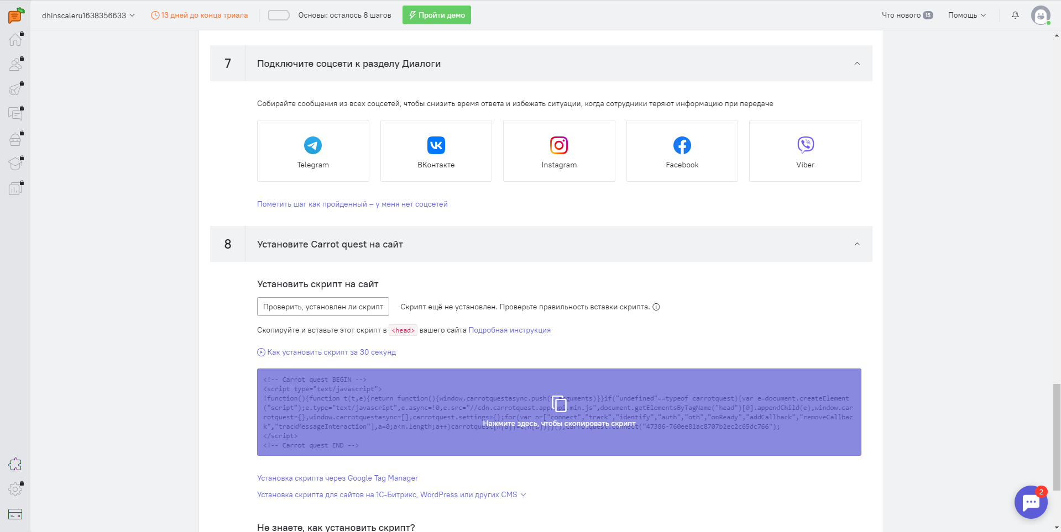
Task: Open the conversations chat bubbles section
Action: tap(15, 114)
